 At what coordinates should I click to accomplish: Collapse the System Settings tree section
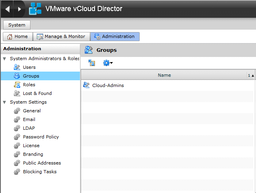5,102
